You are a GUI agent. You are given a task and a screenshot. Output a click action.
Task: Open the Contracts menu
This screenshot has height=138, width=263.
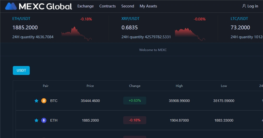click(x=108, y=6)
